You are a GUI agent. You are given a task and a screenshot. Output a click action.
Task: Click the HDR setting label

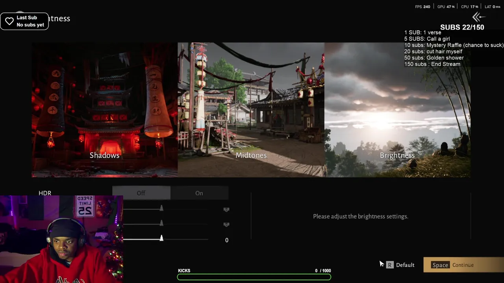pos(45,193)
